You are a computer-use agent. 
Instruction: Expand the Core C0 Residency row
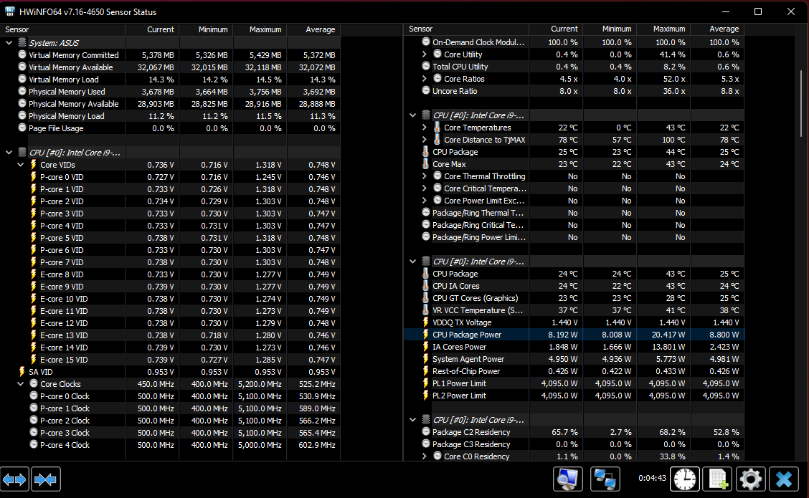tap(424, 456)
